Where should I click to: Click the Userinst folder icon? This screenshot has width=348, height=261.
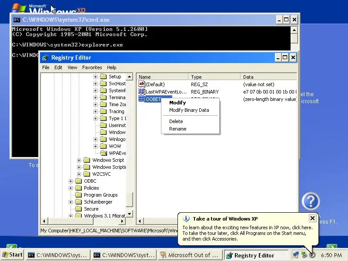(104, 125)
